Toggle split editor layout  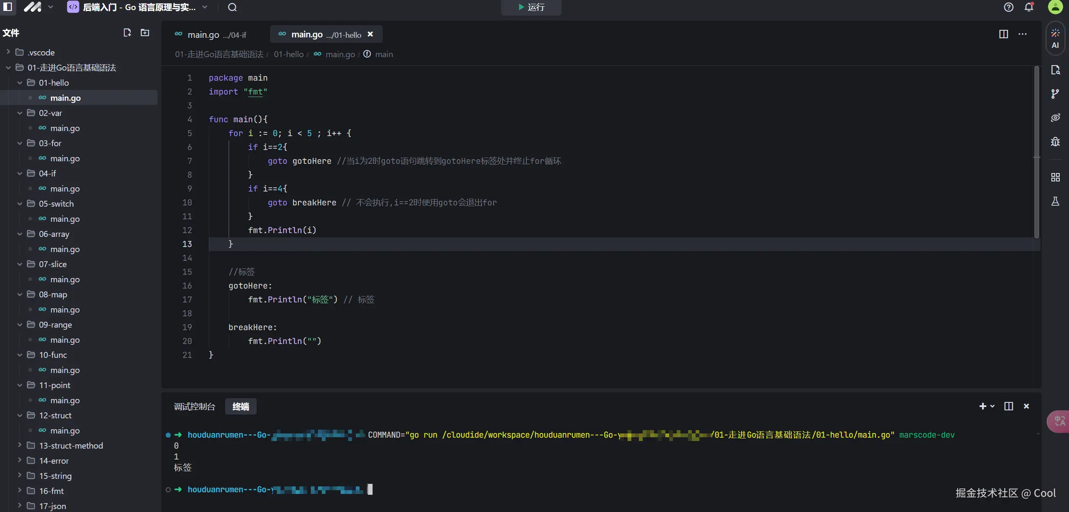pyautogui.click(x=1003, y=34)
